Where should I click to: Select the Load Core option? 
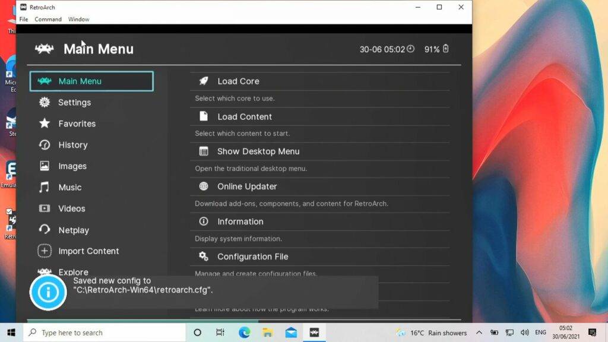[320, 81]
